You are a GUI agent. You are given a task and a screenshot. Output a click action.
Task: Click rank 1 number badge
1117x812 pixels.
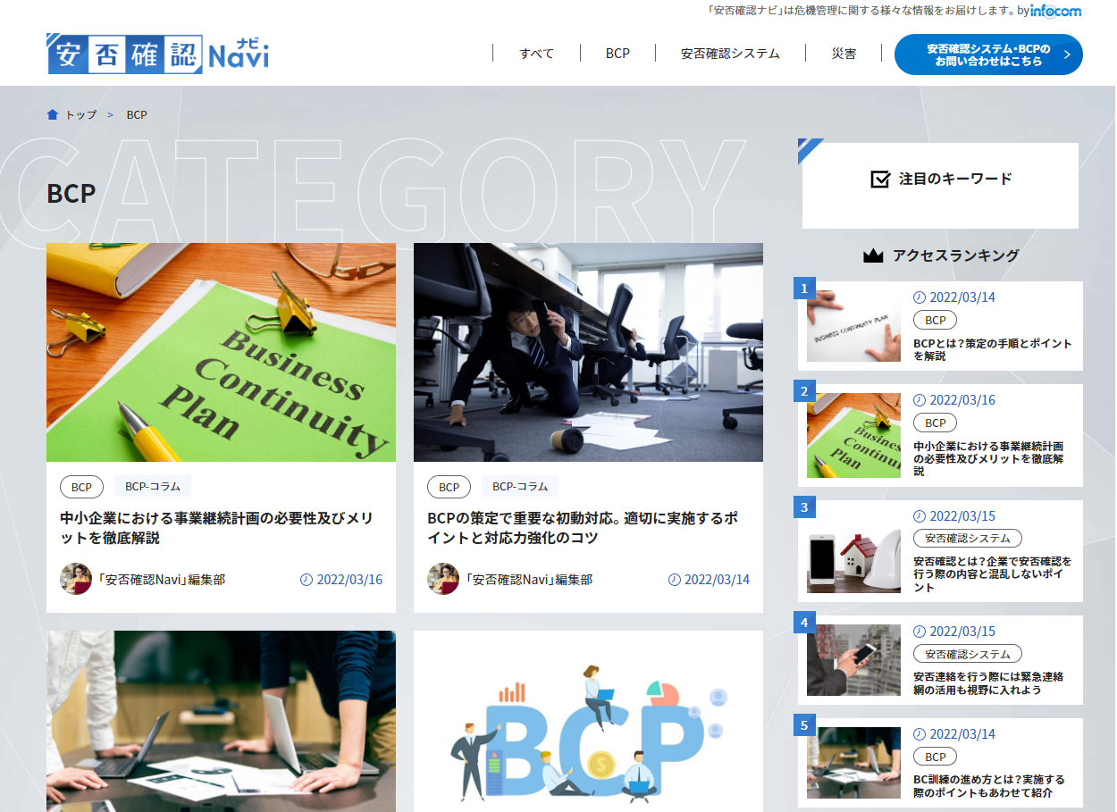click(804, 289)
